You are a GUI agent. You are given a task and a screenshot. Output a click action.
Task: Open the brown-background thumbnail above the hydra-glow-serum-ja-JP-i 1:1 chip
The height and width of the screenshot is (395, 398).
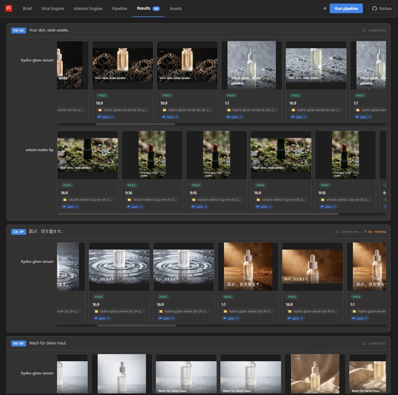(248, 267)
